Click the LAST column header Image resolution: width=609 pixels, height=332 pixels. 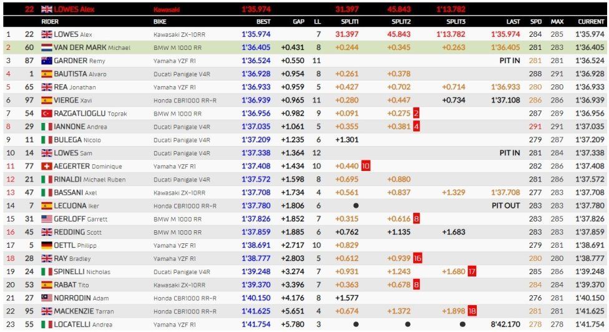tap(513, 22)
